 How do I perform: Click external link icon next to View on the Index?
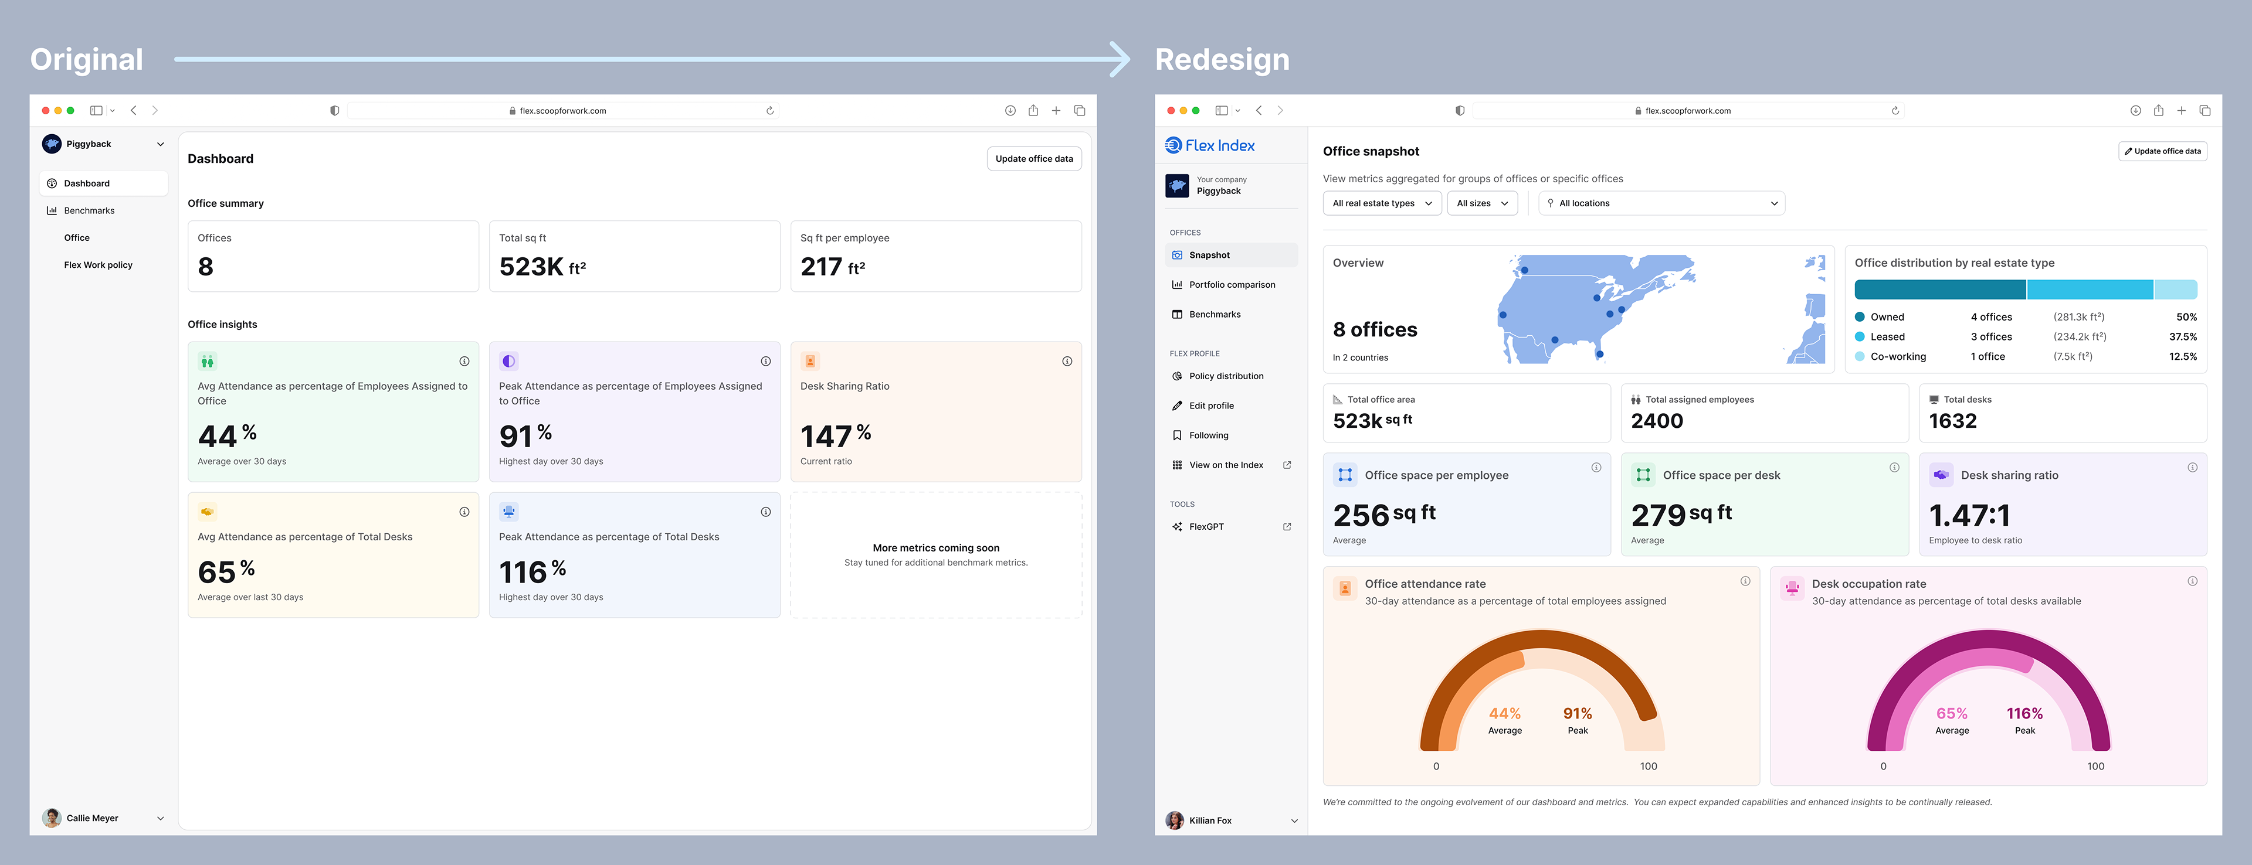tap(1287, 465)
